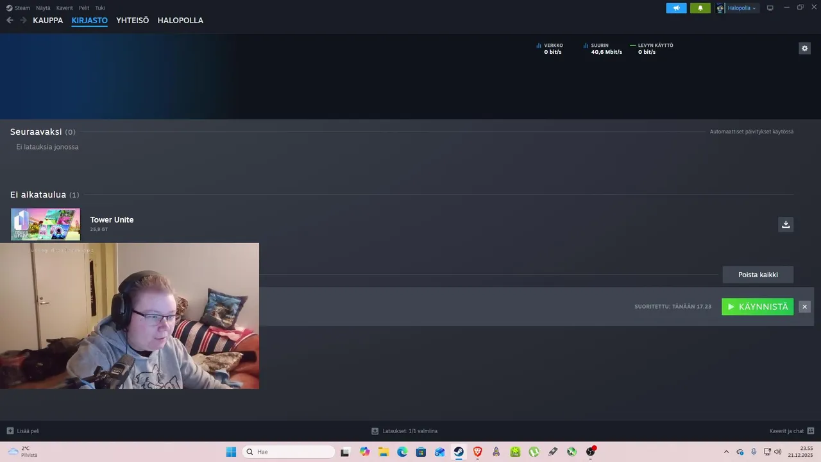The image size is (821, 462).
Task: Switch to the YHTEISÖ tab
Action: [x=132, y=21]
